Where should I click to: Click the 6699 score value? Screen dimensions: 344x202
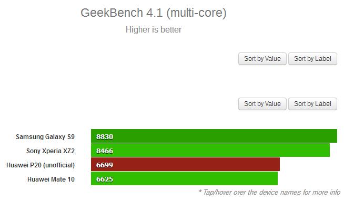point(105,165)
